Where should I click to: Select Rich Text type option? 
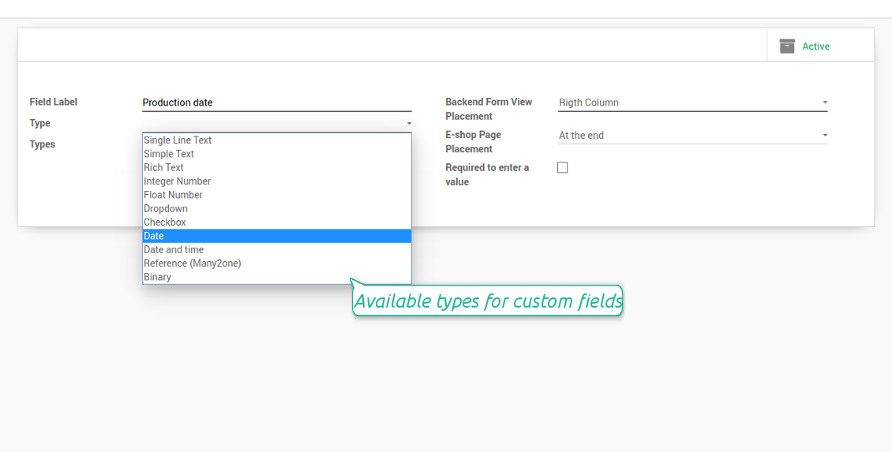pyautogui.click(x=276, y=167)
